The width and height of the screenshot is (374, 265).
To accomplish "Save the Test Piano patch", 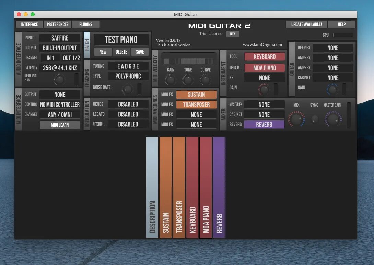I will click(140, 52).
